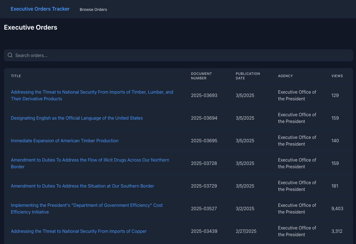The image size is (356, 244).
Task: Open Designating English as the Official Language order
Action: tap(77, 118)
